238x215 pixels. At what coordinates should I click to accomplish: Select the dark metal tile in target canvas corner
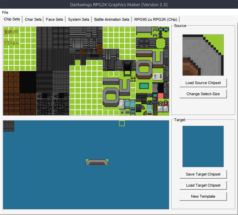9,126
